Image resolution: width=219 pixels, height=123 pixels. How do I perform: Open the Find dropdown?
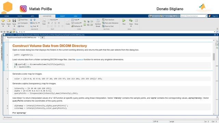(x=34, y=26)
